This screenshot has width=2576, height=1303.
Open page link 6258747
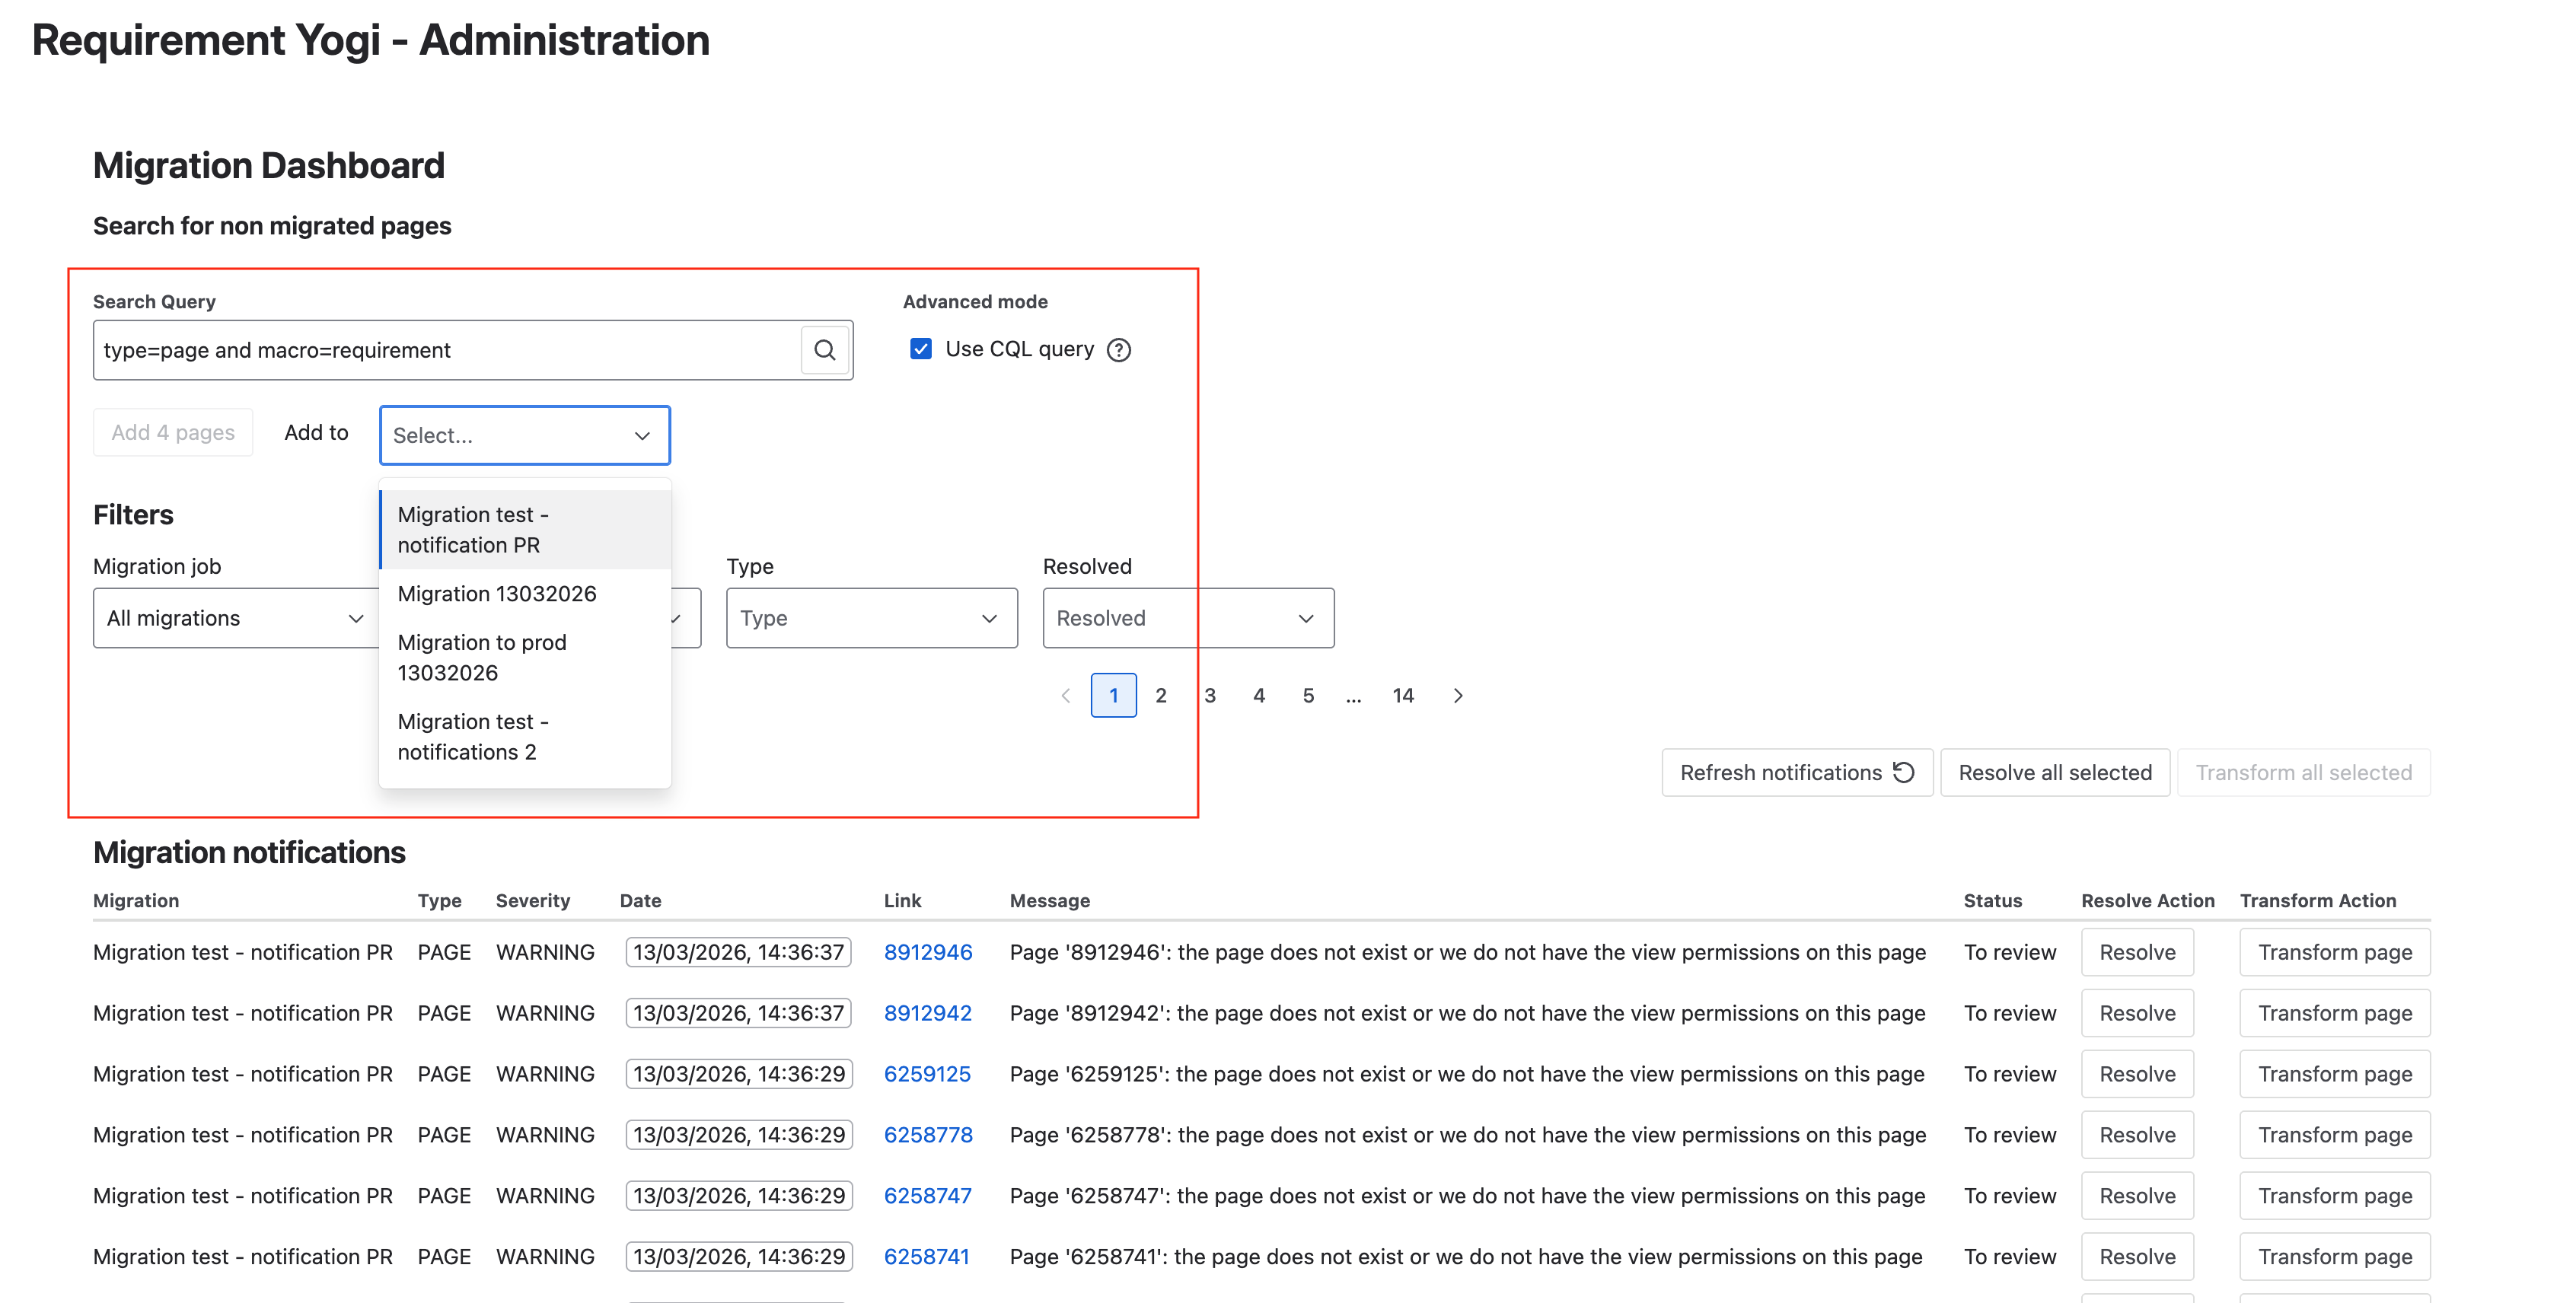(x=927, y=1196)
